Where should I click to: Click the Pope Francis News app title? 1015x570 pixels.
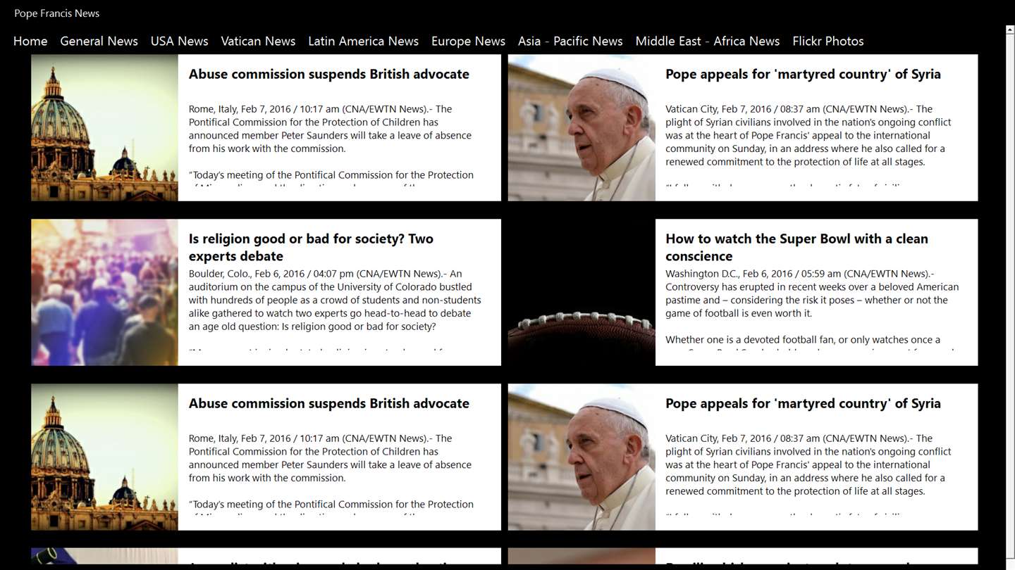(x=56, y=13)
